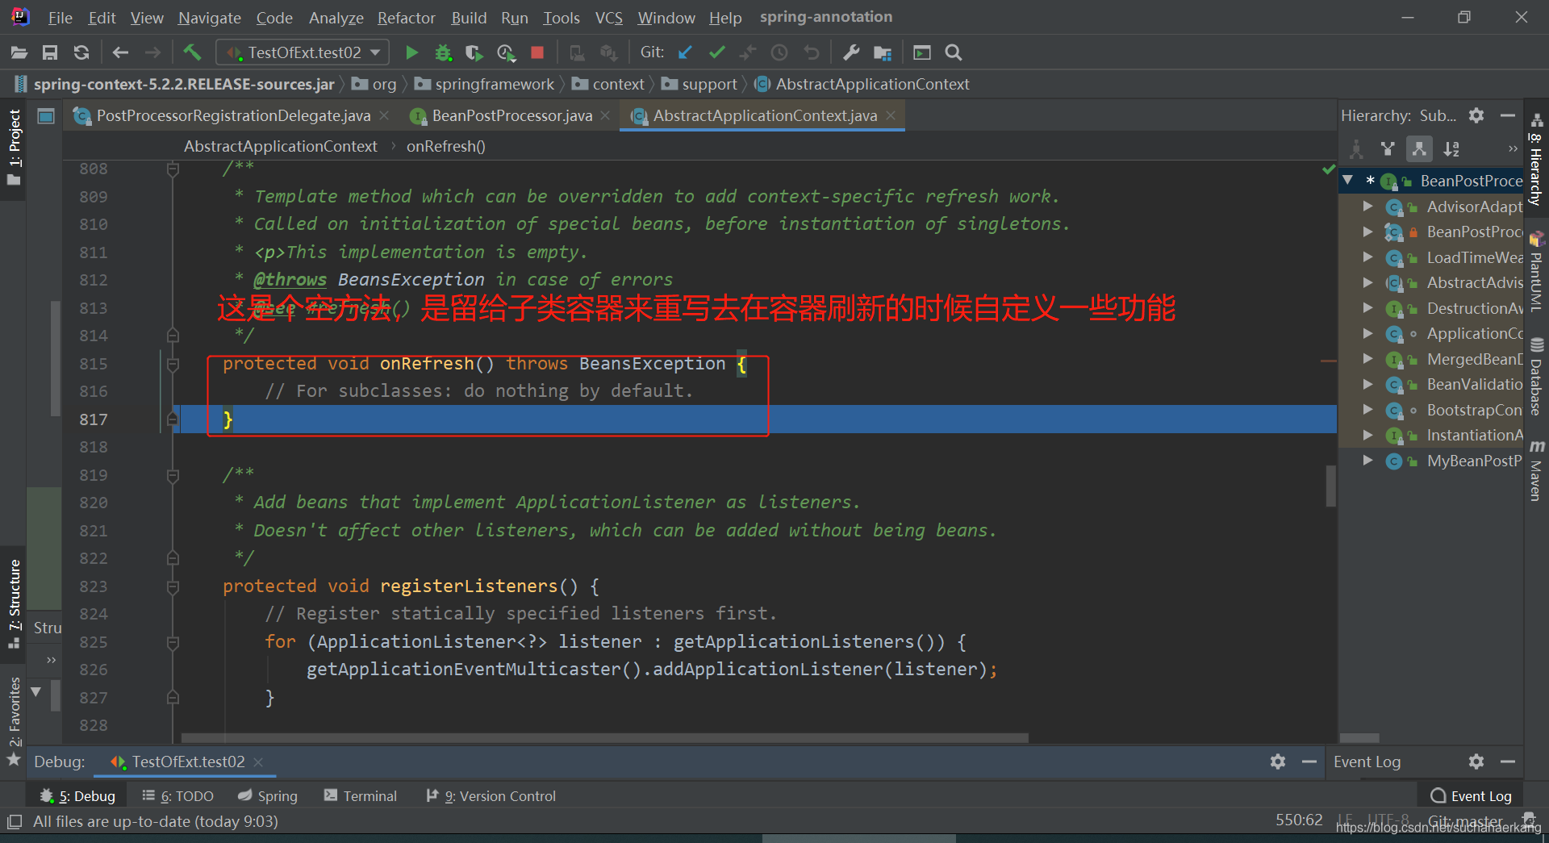Close the AbstractApplicationContext.java tab

click(x=891, y=115)
